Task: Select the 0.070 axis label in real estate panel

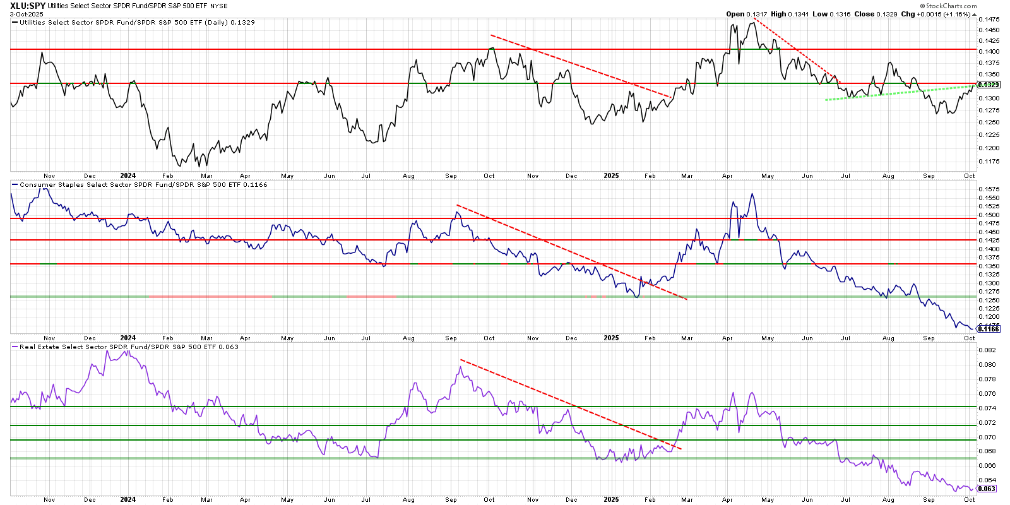Action: [987, 437]
